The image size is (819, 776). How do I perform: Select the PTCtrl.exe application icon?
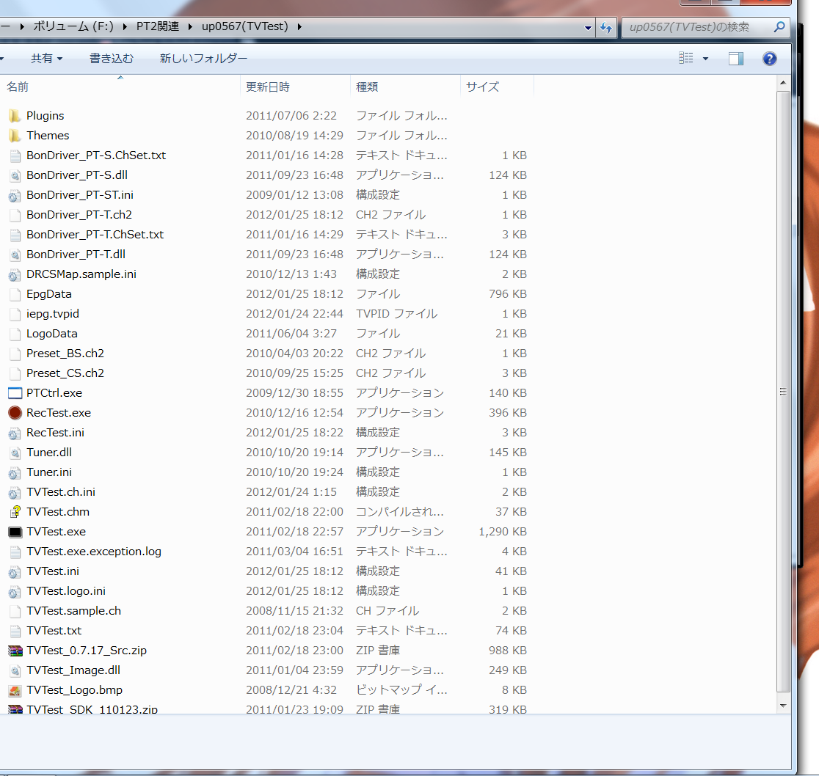[15, 393]
